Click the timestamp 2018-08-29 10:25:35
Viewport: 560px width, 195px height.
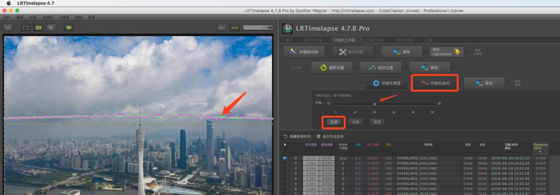510,188
